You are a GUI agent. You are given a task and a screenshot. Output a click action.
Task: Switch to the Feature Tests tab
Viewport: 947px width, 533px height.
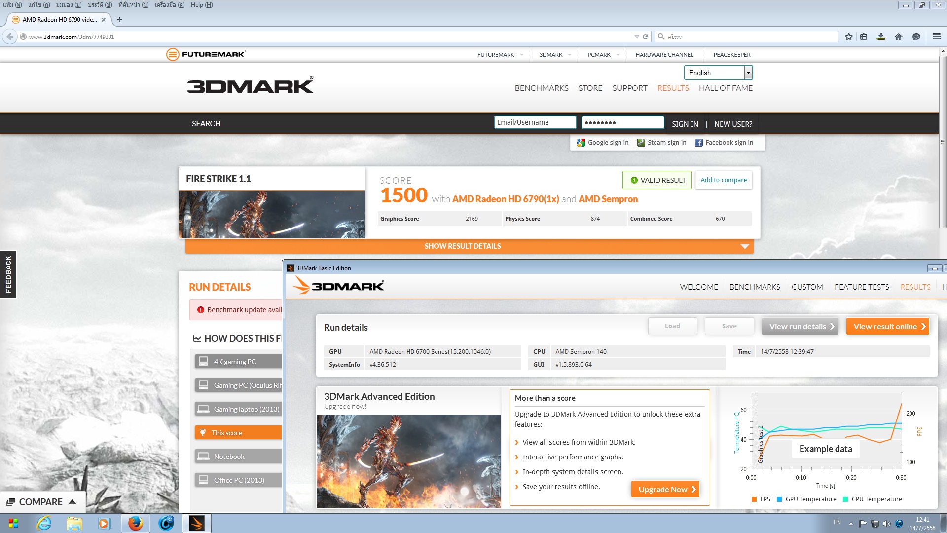pyautogui.click(x=862, y=287)
